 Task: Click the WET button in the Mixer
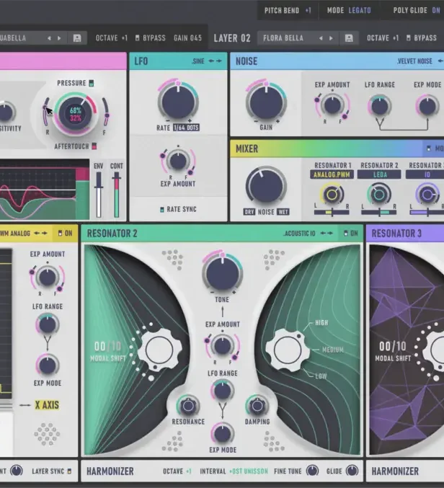coord(283,212)
